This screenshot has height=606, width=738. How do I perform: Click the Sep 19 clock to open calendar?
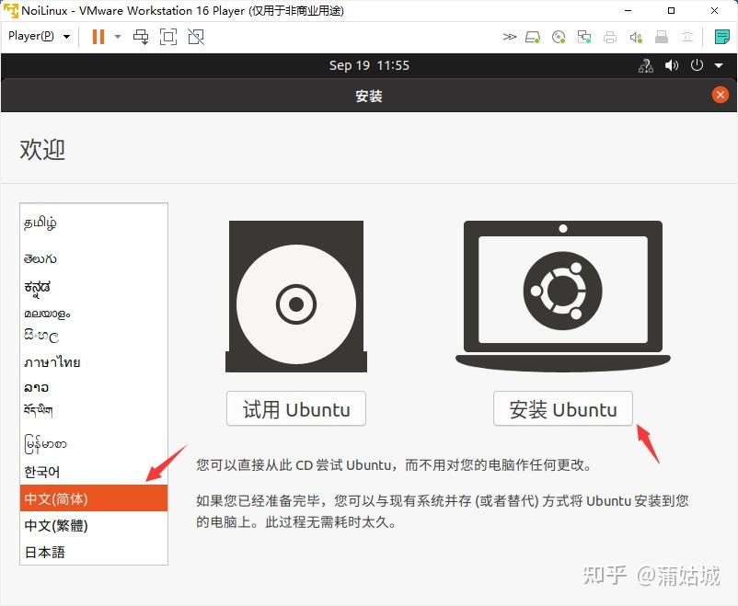[369, 65]
